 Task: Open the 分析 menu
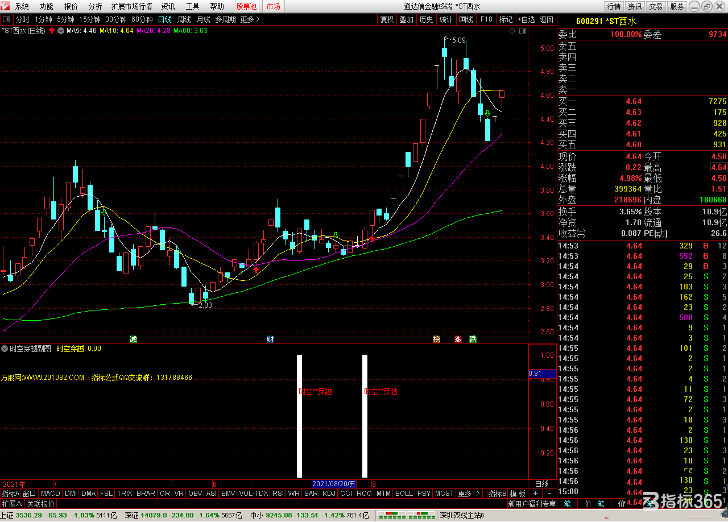coord(96,7)
